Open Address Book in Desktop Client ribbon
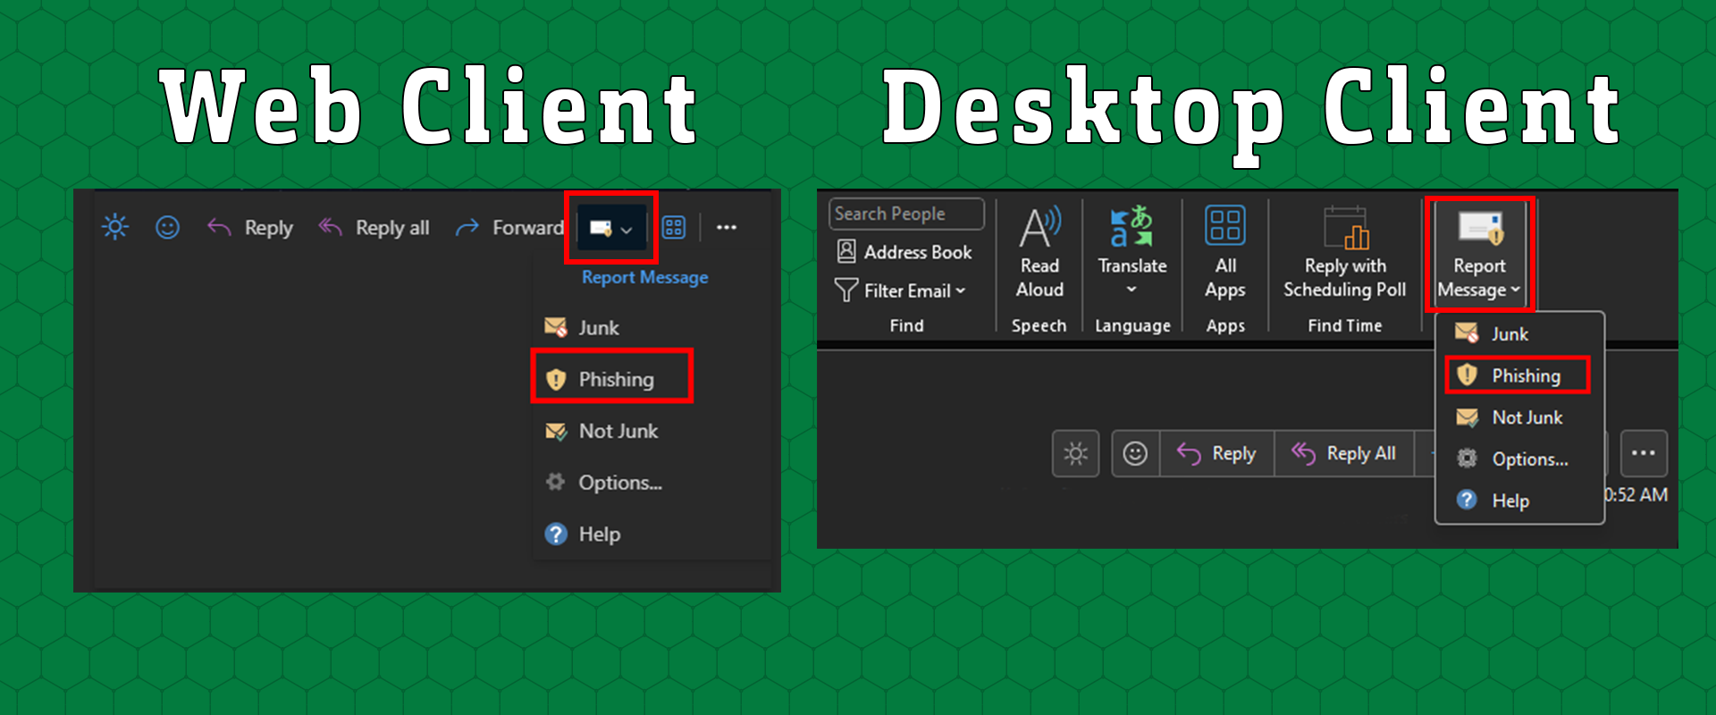Screen dimensions: 1716x715 [x=904, y=252]
